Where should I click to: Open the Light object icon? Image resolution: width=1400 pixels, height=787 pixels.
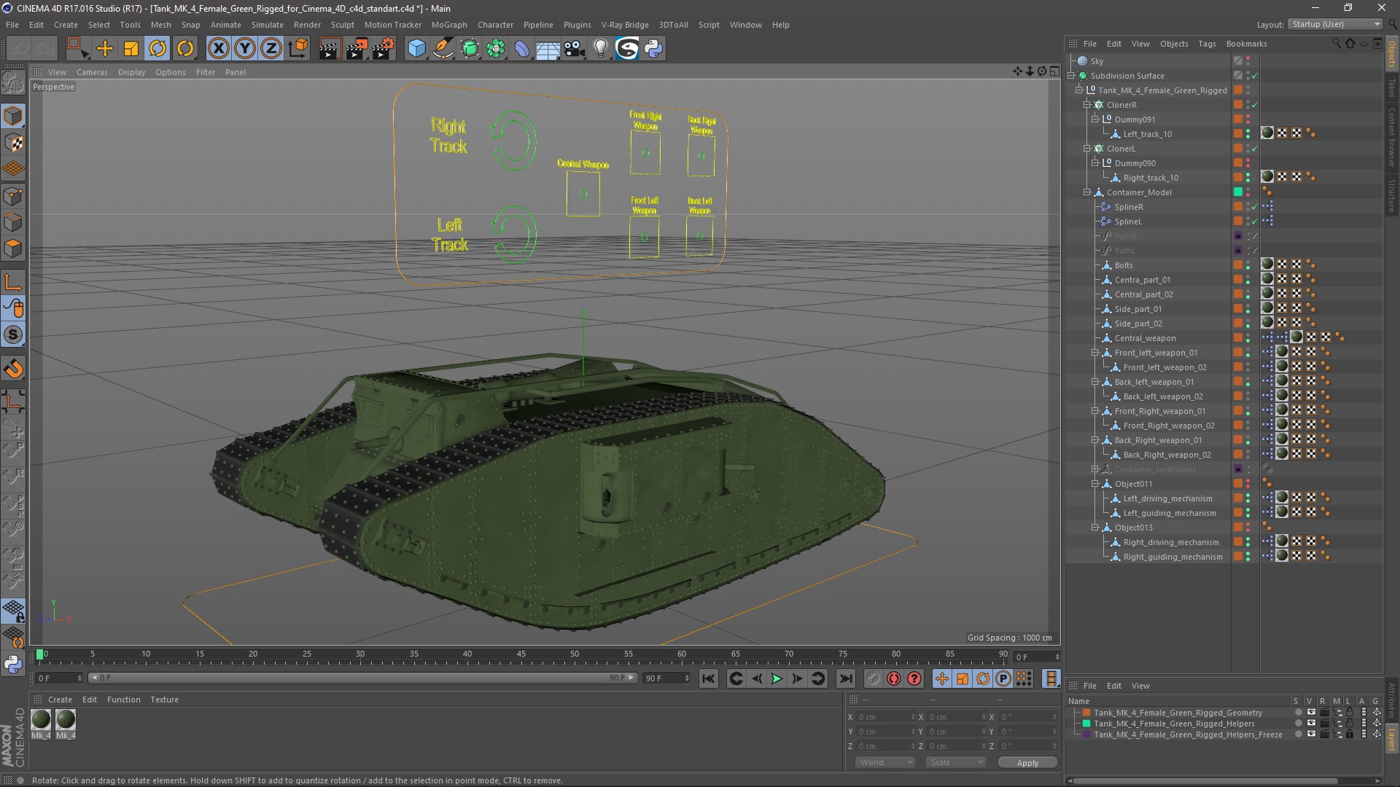(600, 49)
